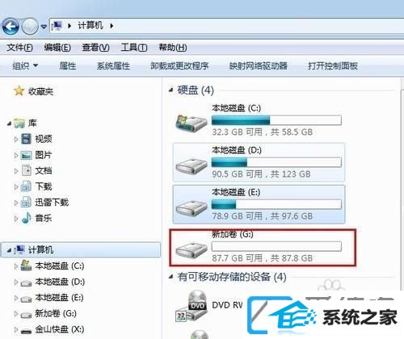Select Local Disk (D:) drive icon
Image resolution: width=404 pixels, height=339 pixels.
pos(191,165)
